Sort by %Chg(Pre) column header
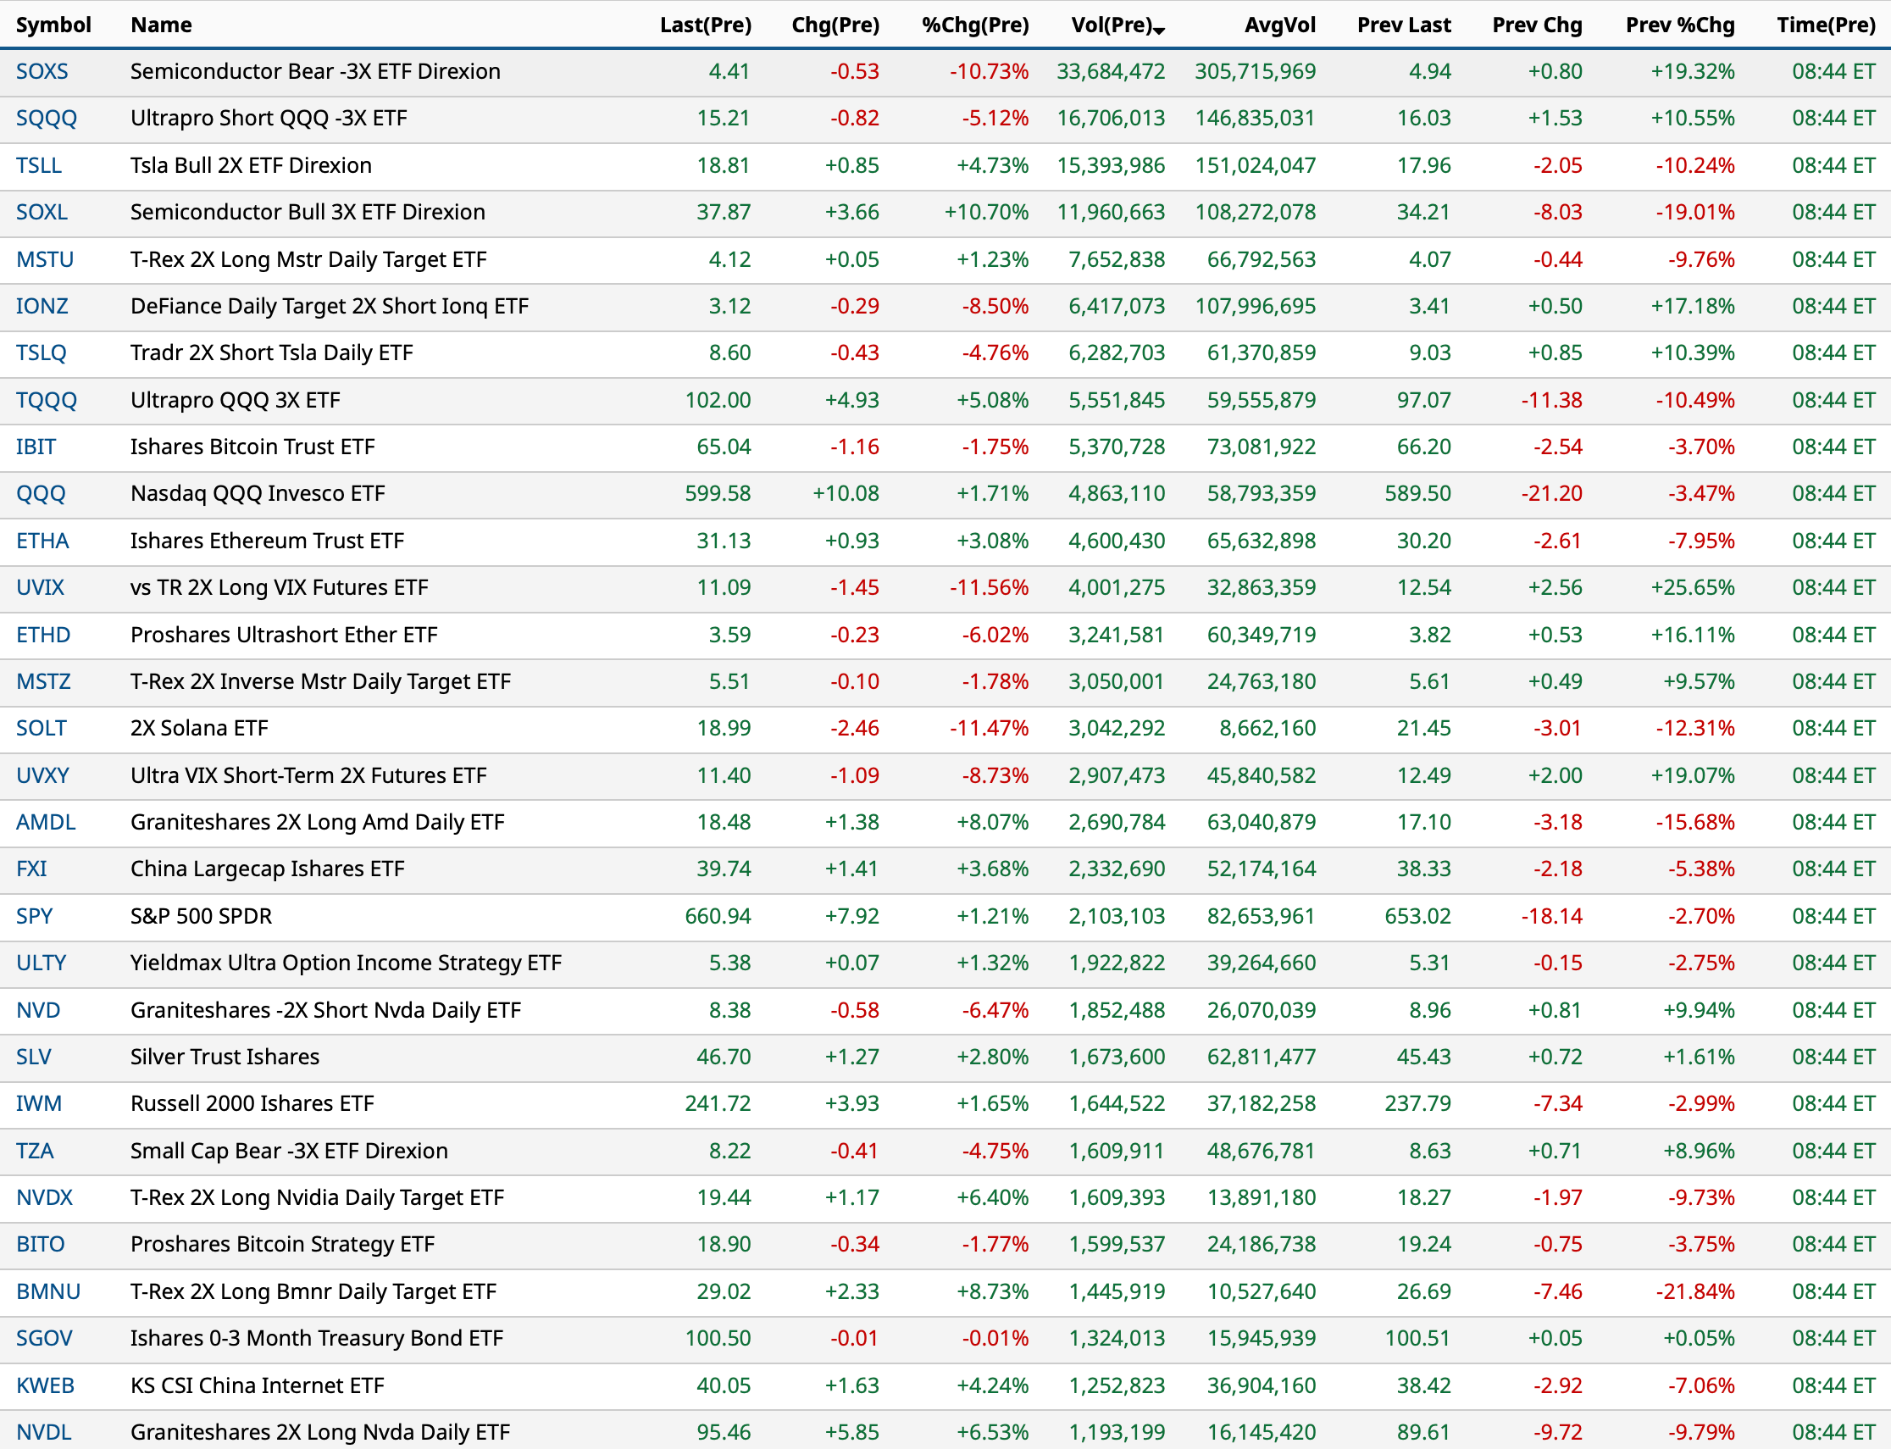 (x=974, y=25)
